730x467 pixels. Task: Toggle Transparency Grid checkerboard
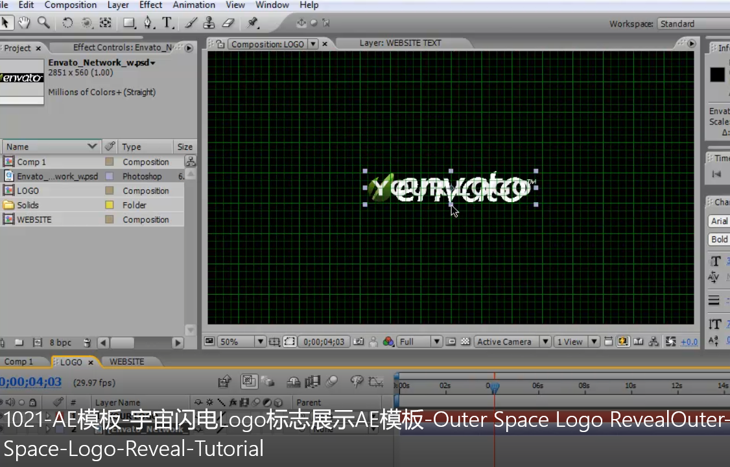[x=465, y=342]
